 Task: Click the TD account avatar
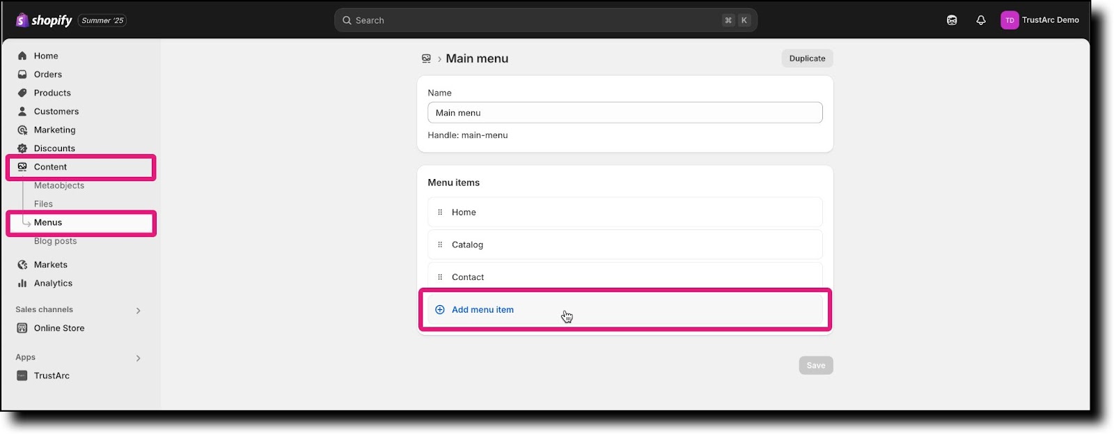tap(1010, 20)
